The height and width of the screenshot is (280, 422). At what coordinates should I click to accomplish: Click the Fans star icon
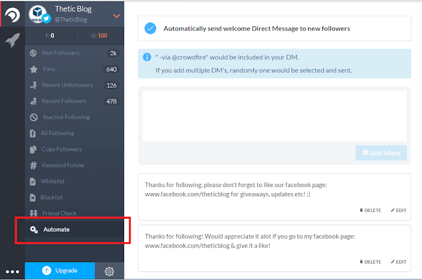[x=34, y=69]
